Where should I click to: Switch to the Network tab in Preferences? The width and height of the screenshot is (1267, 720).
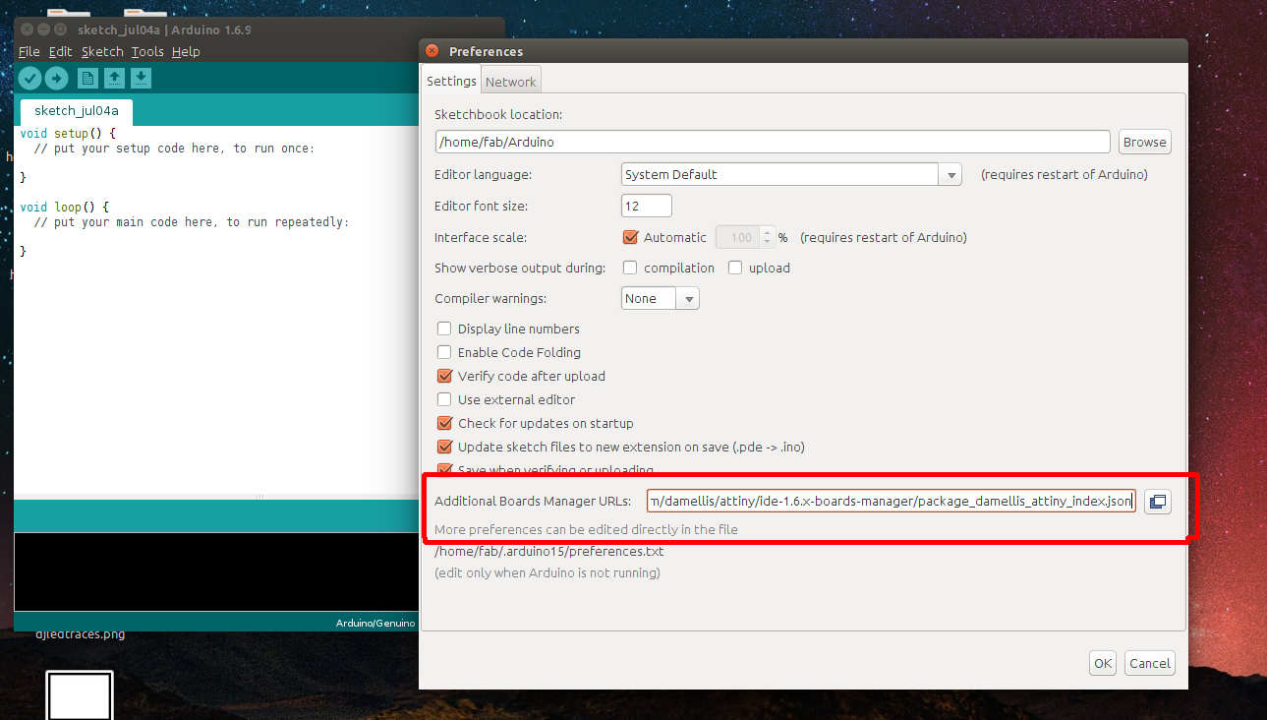511,82
